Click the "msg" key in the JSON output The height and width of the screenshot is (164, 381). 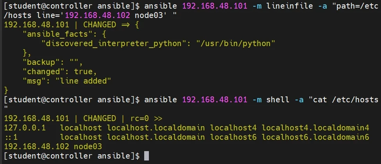point(34,81)
